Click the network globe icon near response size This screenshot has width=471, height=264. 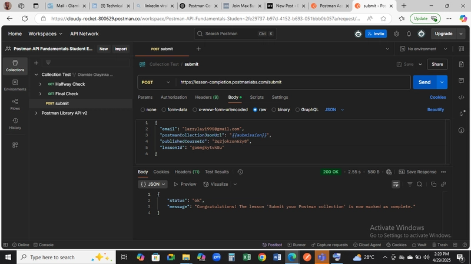(x=389, y=172)
